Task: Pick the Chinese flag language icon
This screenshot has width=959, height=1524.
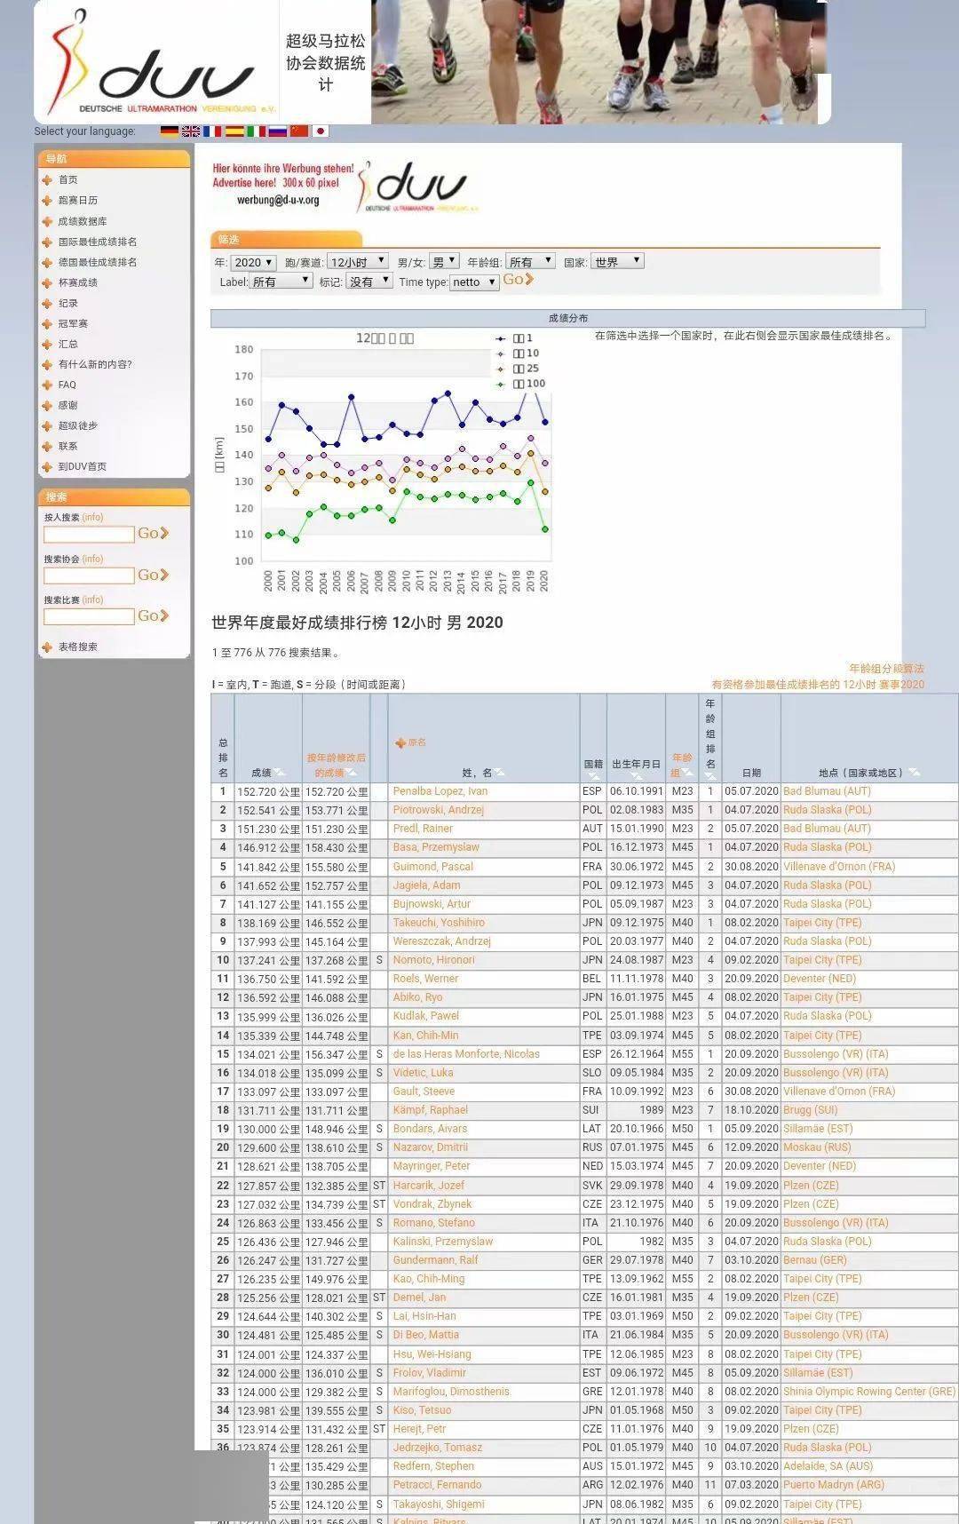Action: coord(299,131)
